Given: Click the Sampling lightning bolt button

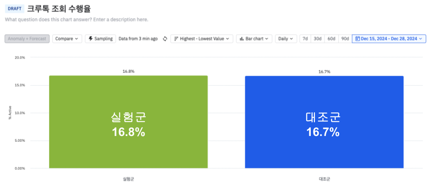Looking at the screenshot, I should tap(100, 39).
